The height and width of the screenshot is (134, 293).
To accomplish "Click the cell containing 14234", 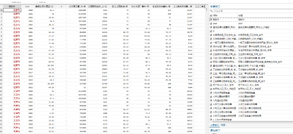I will click(x=98, y=32).
